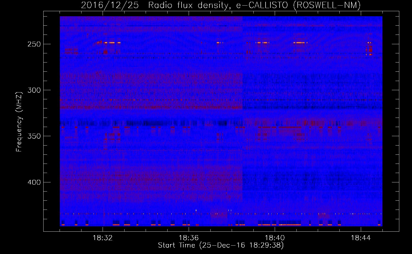
Task: Click the 18:40 time tick label
Action: [x=275, y=238]
